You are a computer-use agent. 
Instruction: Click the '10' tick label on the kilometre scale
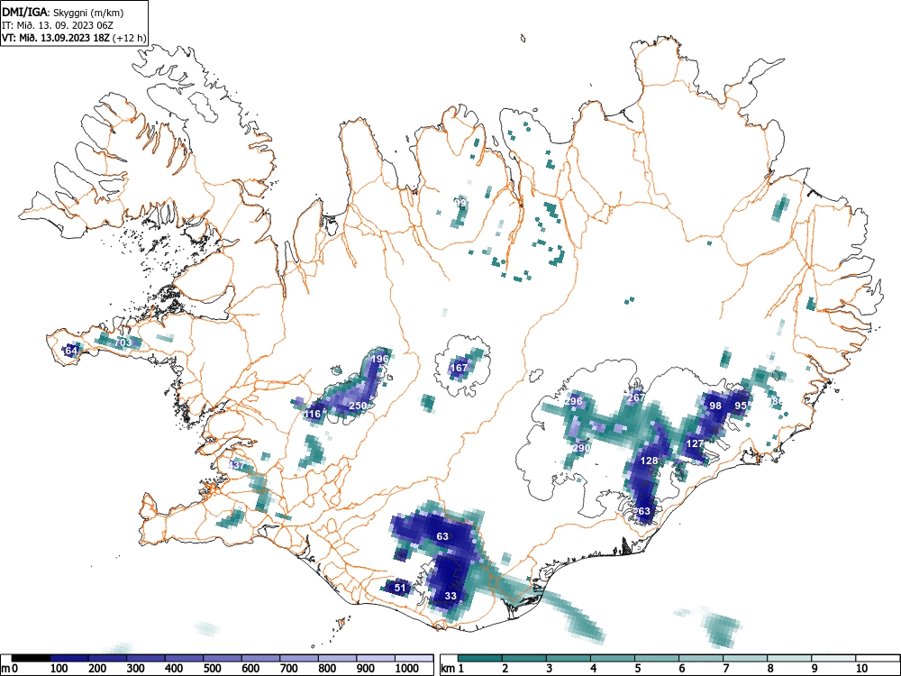(861, 668)
